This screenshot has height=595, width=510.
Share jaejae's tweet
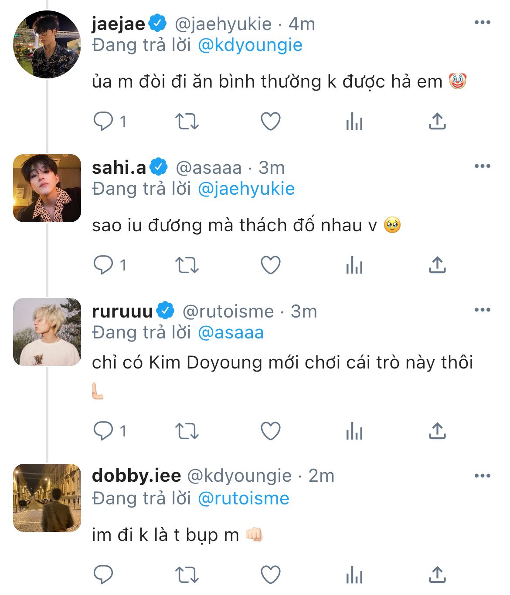click(437, 122)
